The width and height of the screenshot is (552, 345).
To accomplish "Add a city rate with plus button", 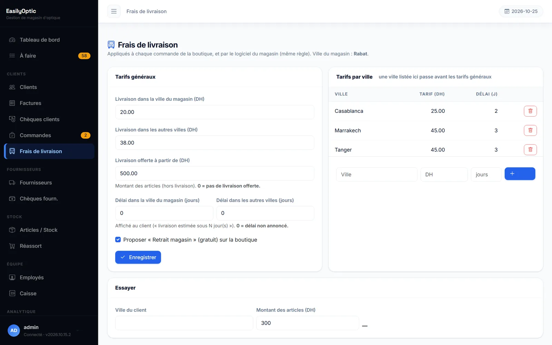I will [520, 174].
